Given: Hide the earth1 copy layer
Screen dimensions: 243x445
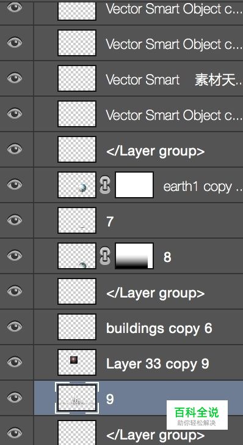Looking at the screenshot, I should pyautogui.click(x=15, y=184).
